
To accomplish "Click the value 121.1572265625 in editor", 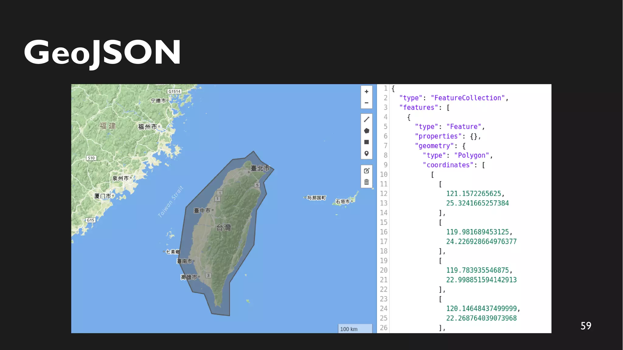I will coord(474,194).
